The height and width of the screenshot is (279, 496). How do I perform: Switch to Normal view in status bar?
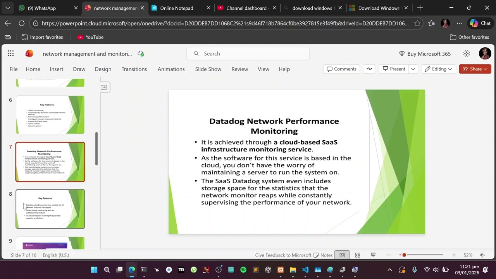(x=342, y=255)
